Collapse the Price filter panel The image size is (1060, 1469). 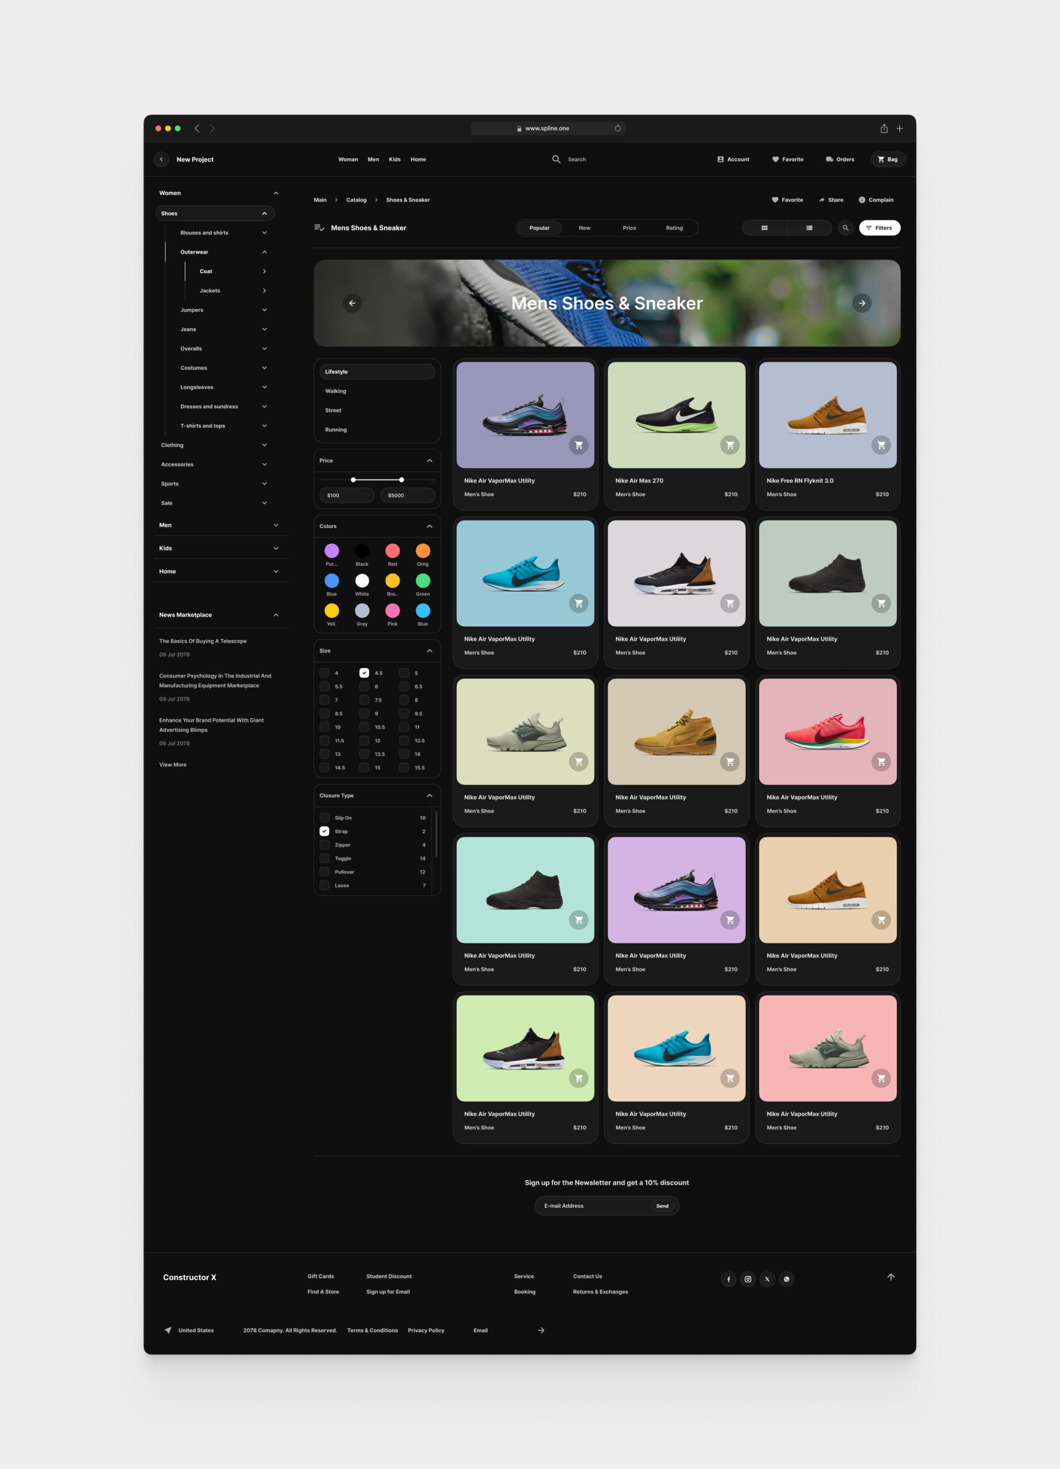[429, 461]
